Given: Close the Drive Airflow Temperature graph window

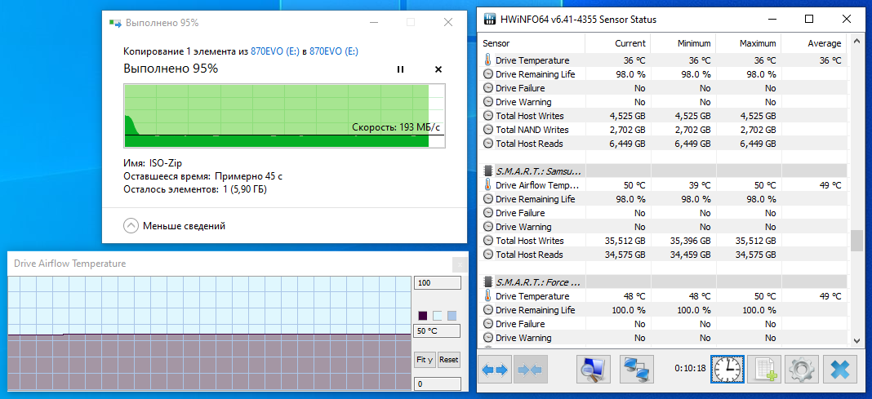Looking at the screenshot, I should click(x=460, y=264).
